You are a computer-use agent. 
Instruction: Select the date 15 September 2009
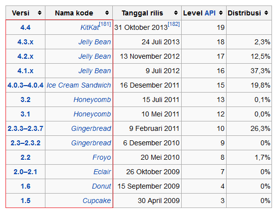tap(148, 186)
